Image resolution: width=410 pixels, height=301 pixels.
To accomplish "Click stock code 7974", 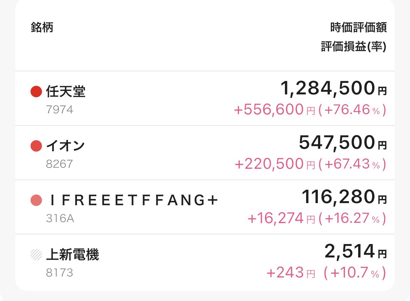I will pyautogui.click(x=59, y=110).
